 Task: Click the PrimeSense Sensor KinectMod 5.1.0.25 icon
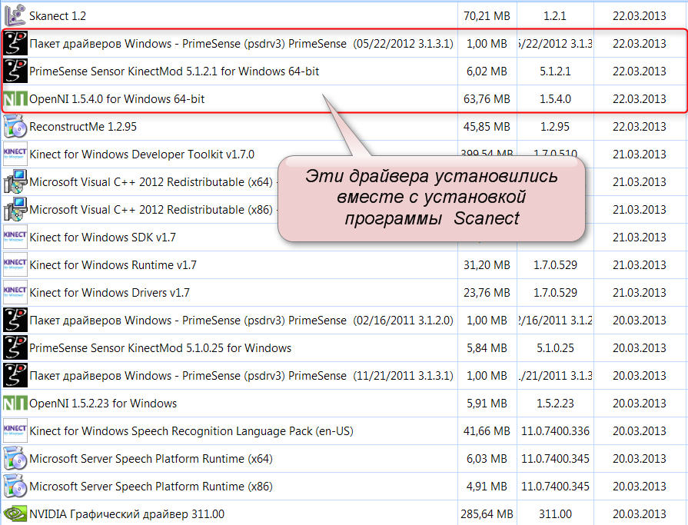15,347
